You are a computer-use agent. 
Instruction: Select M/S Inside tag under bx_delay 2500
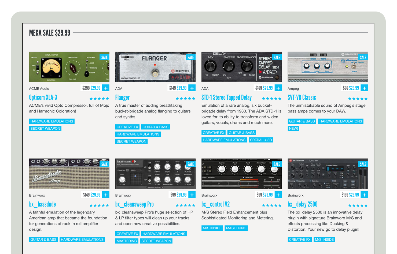tap(324, 240)
